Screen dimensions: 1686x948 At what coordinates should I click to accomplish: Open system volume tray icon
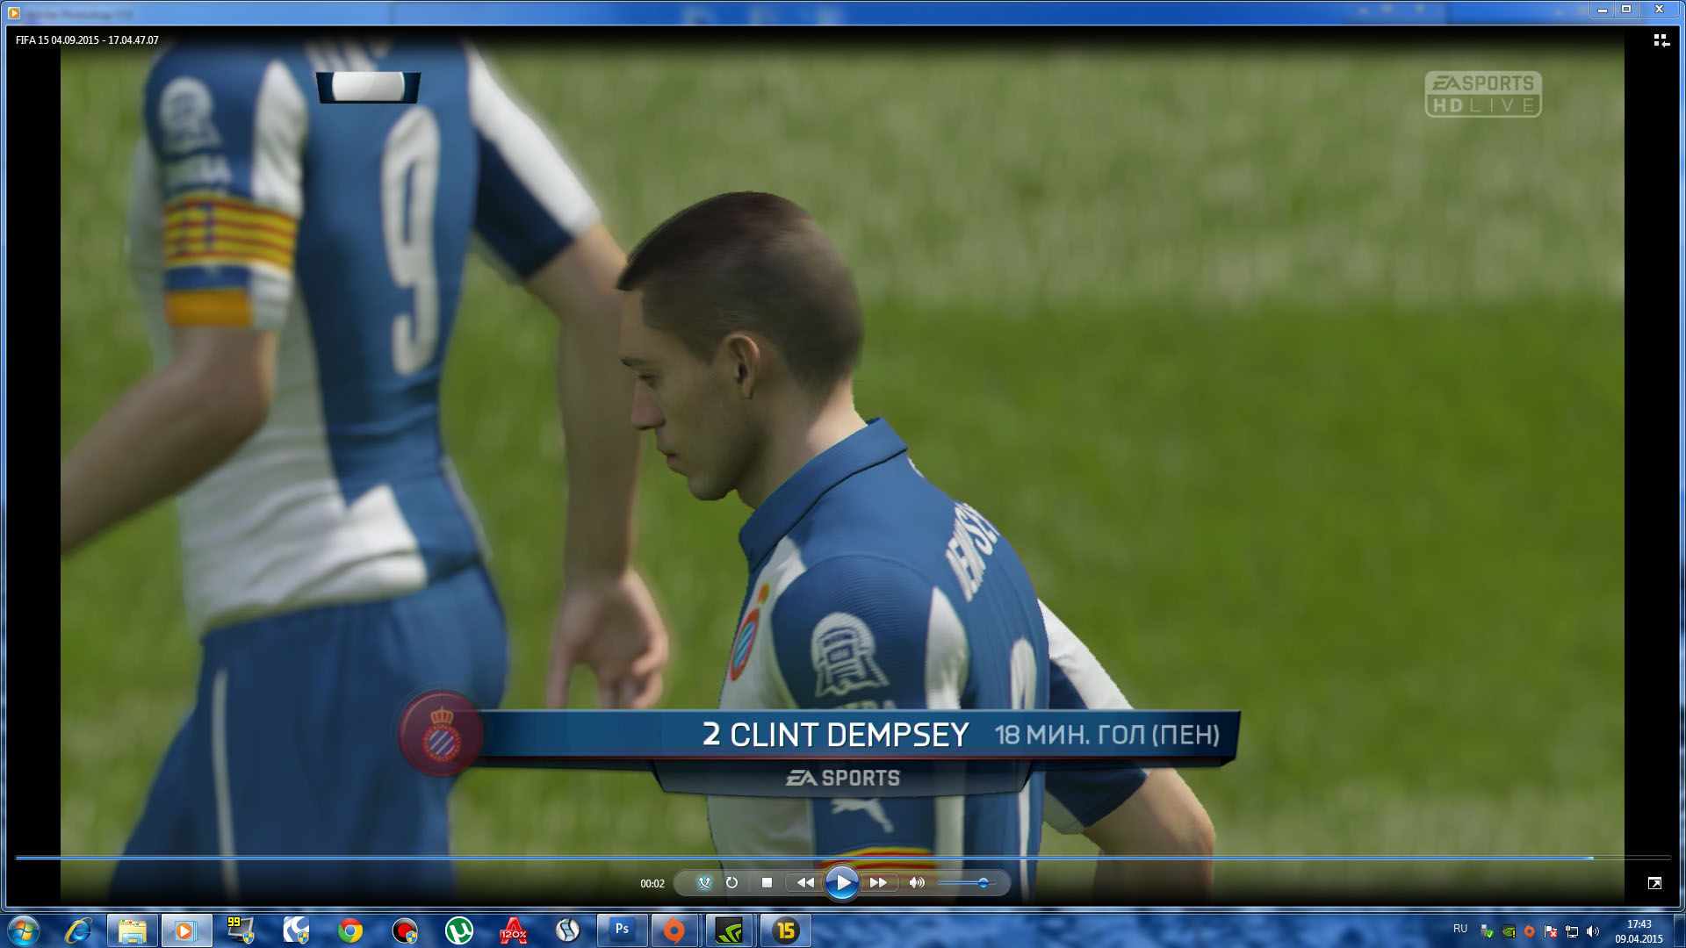click(1593, 931)
